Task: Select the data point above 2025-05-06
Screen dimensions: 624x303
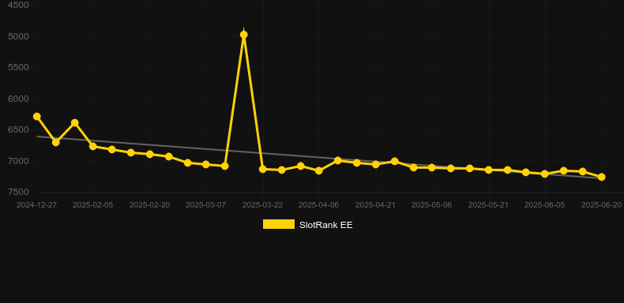Action: (x=432, y=168)
